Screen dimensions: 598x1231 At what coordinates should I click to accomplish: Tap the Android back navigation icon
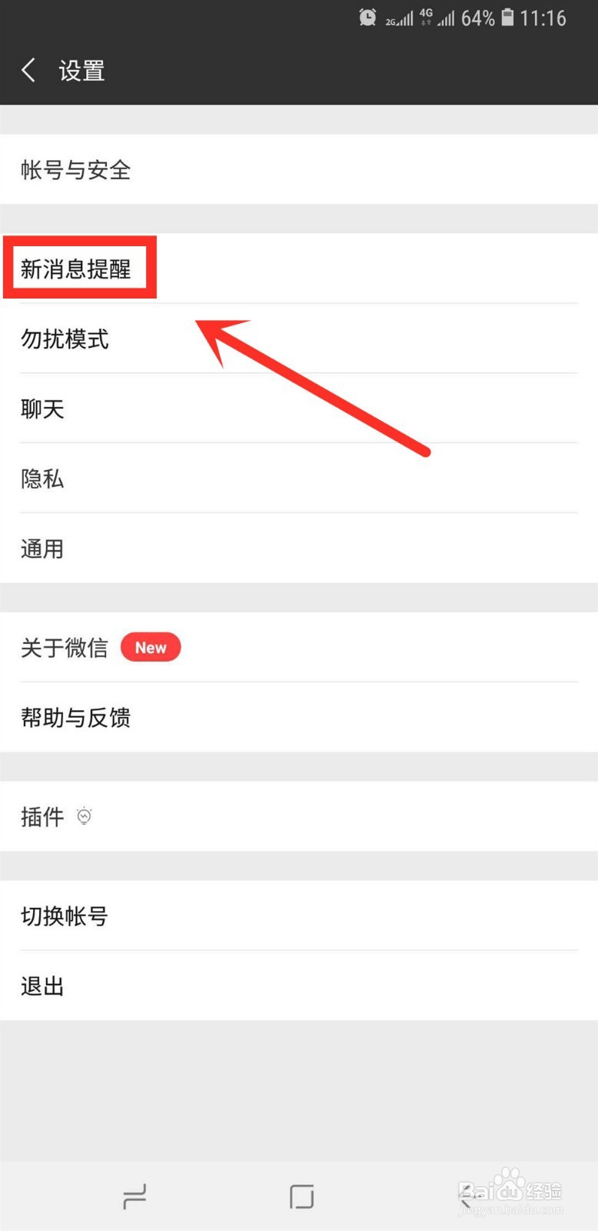(468, 1196)
